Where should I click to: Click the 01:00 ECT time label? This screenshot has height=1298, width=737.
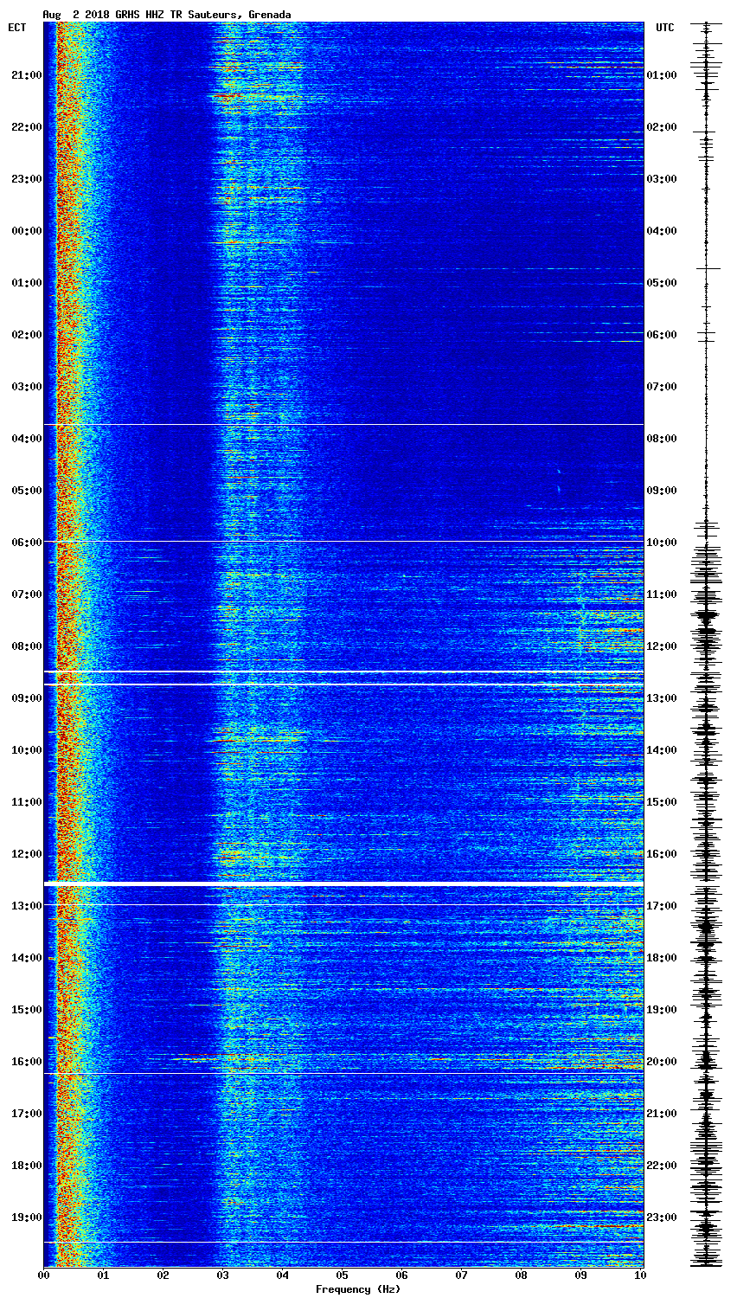pyautogui.click(x=26, y=283)
